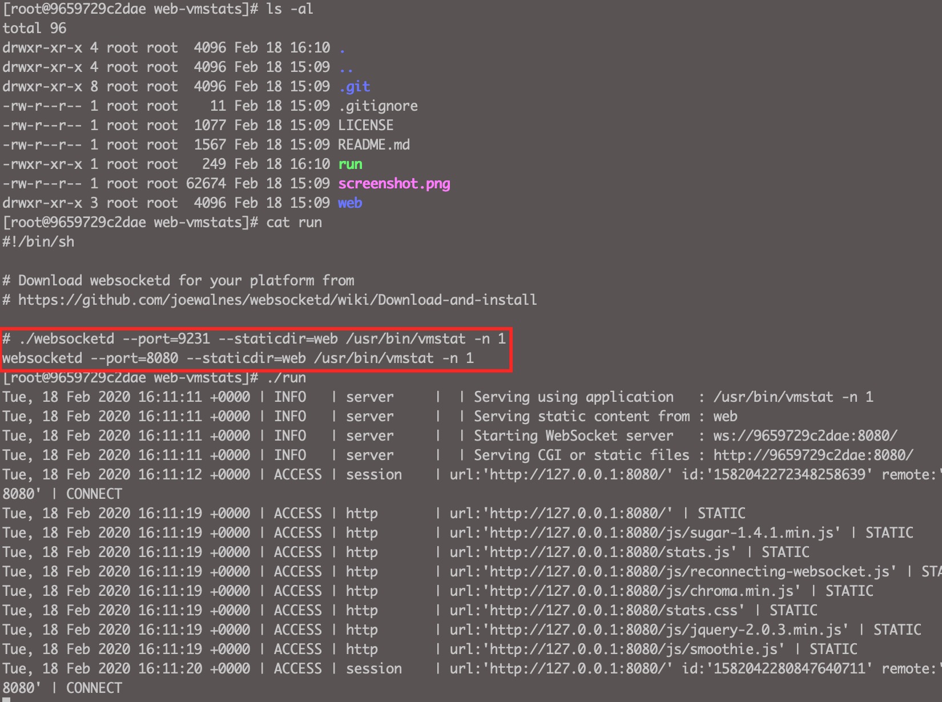Click the http://9659729c2dae:8080/ static files URL
This screenshot has width=942, height=702.
[813, 455]
